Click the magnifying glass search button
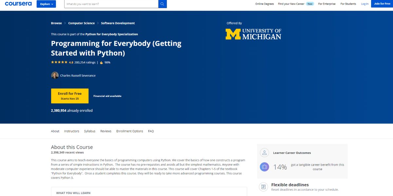This screenshot has height=196, width=393. tap(162, 4)
